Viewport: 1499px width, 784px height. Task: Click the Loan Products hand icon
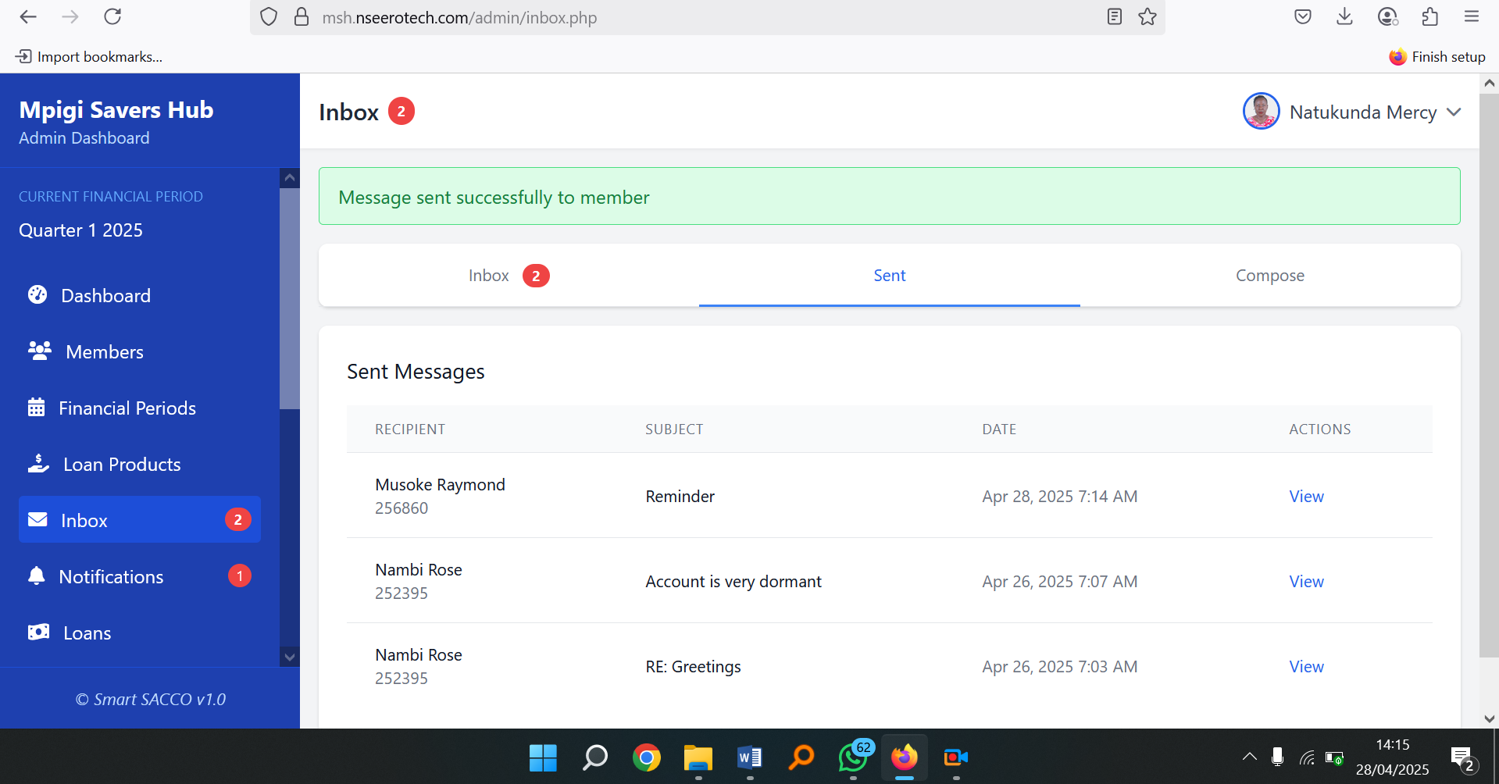click(38, 463)
